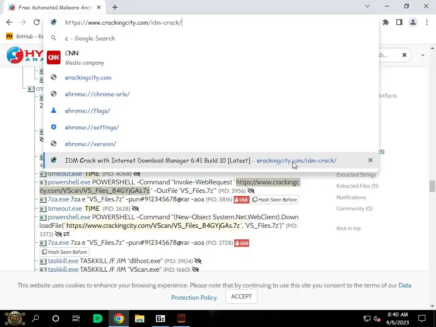
Task: Click powershell.exe WebClient DownloadFile process link
Action: tap(69, 217)
